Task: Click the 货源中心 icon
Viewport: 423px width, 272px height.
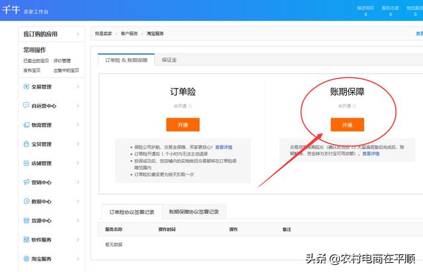Action: [x=26, y=221]
